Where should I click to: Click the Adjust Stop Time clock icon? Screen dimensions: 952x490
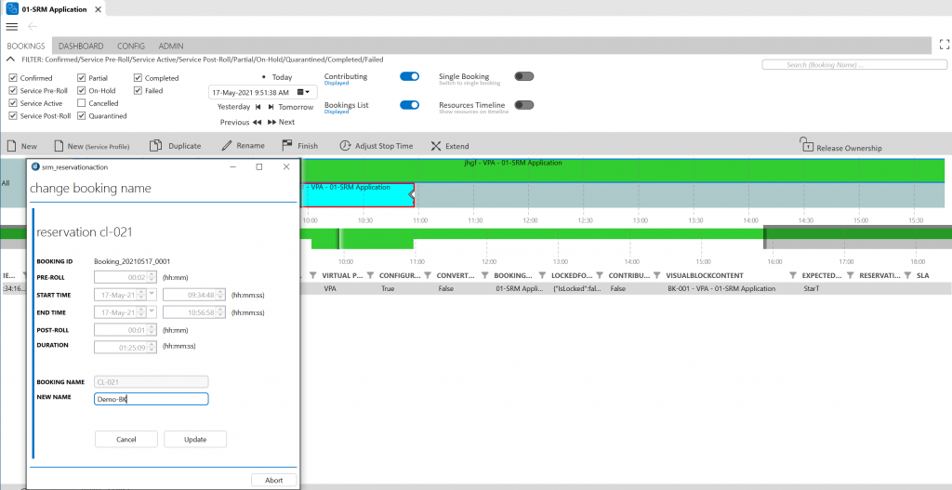pos(345,146)
